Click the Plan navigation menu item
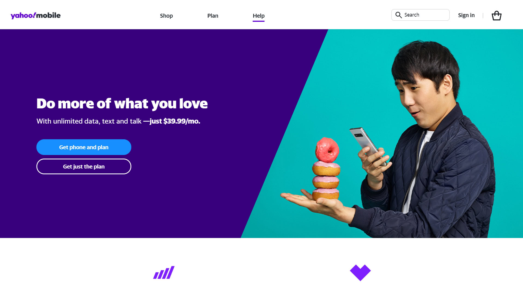Image resolution: width=523 pixels, height=294 pixels. pyautogui.click(x=213, y=16)
